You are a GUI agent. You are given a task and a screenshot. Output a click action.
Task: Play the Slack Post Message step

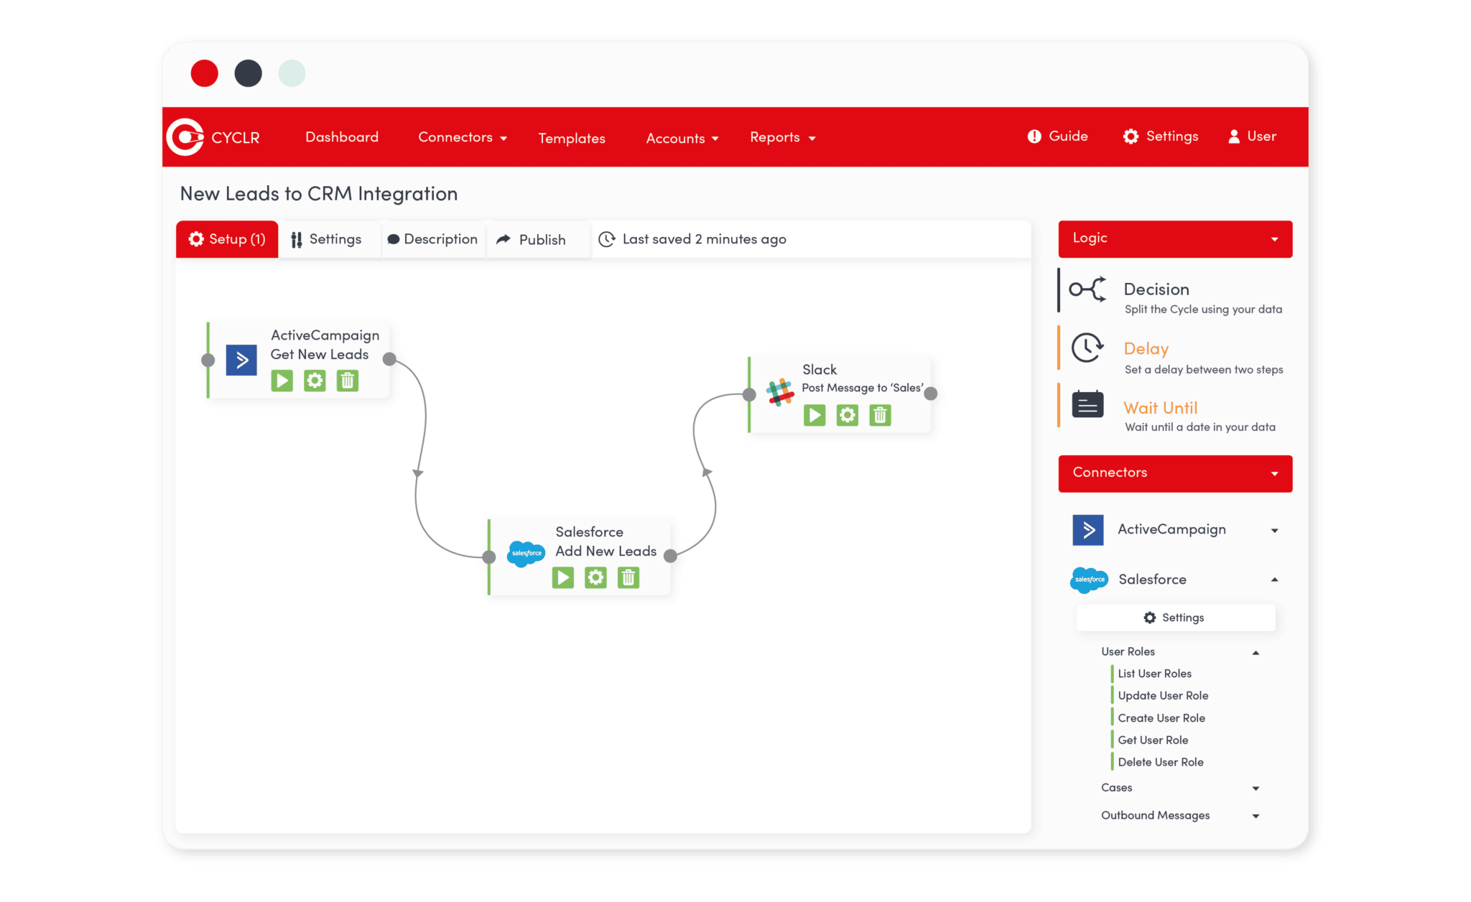(815, 415)
